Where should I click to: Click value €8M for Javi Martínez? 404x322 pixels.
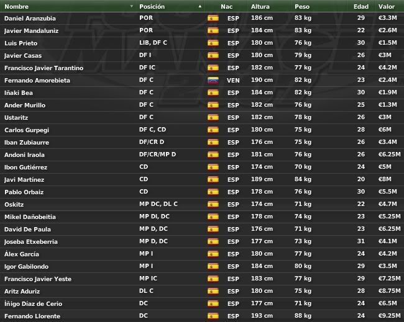tap(385, 179)
